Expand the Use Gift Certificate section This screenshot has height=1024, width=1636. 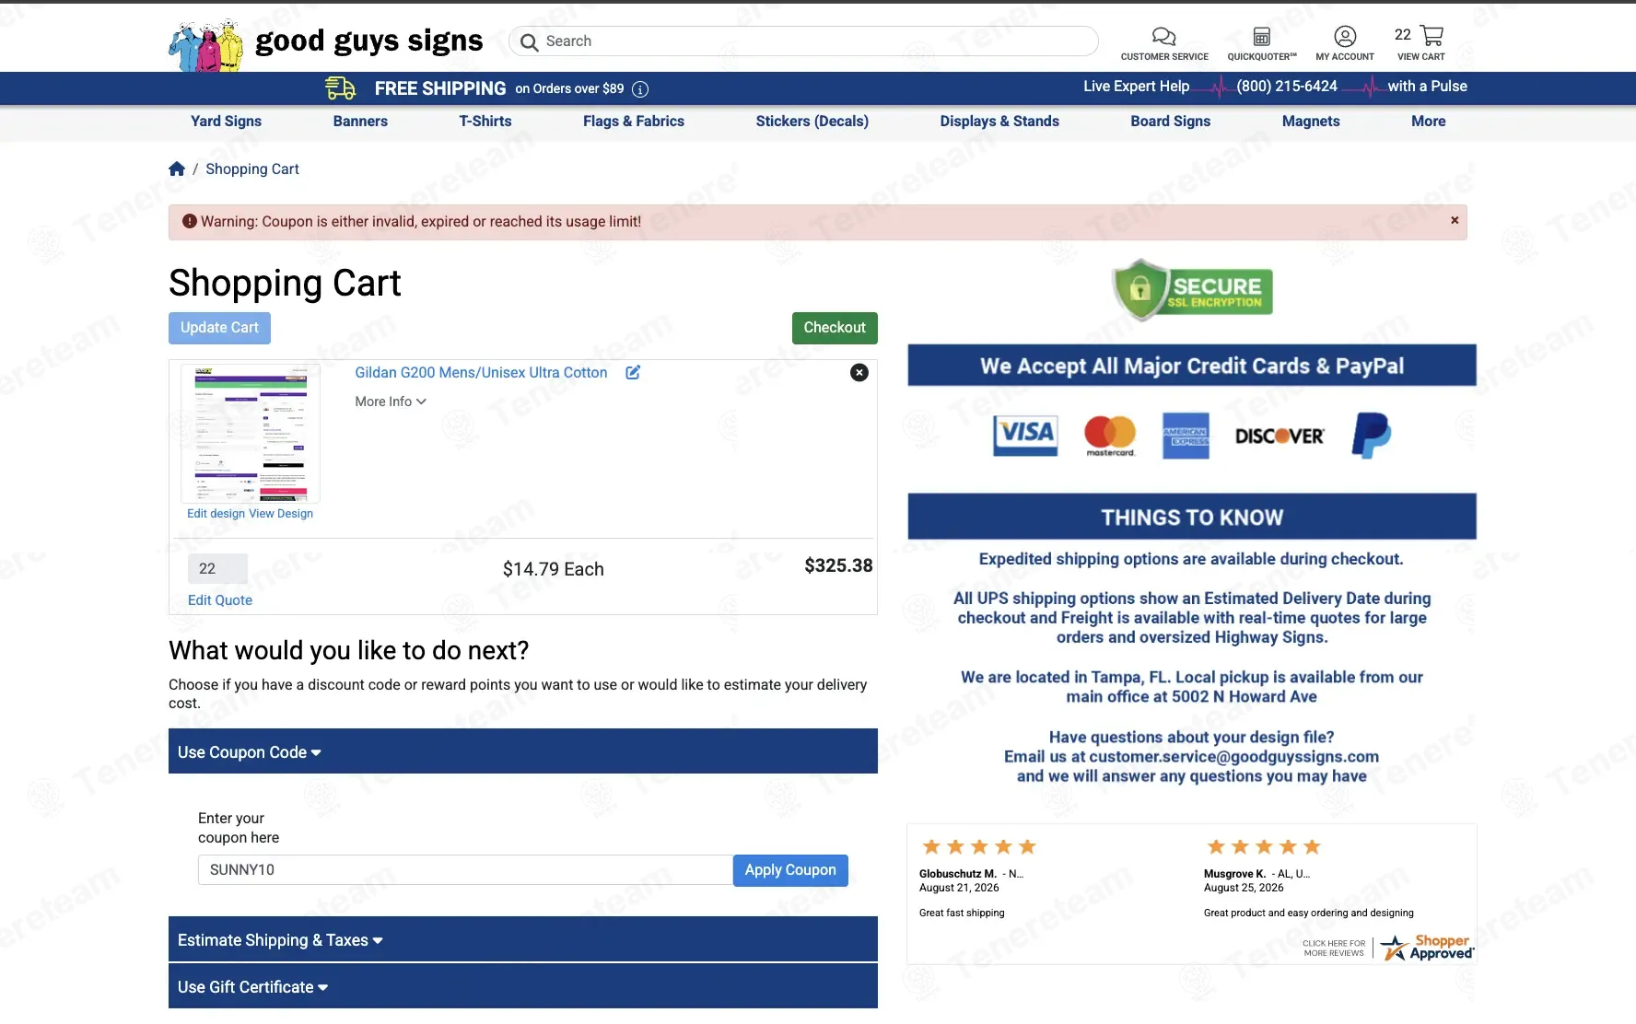[x=523, y=986]
